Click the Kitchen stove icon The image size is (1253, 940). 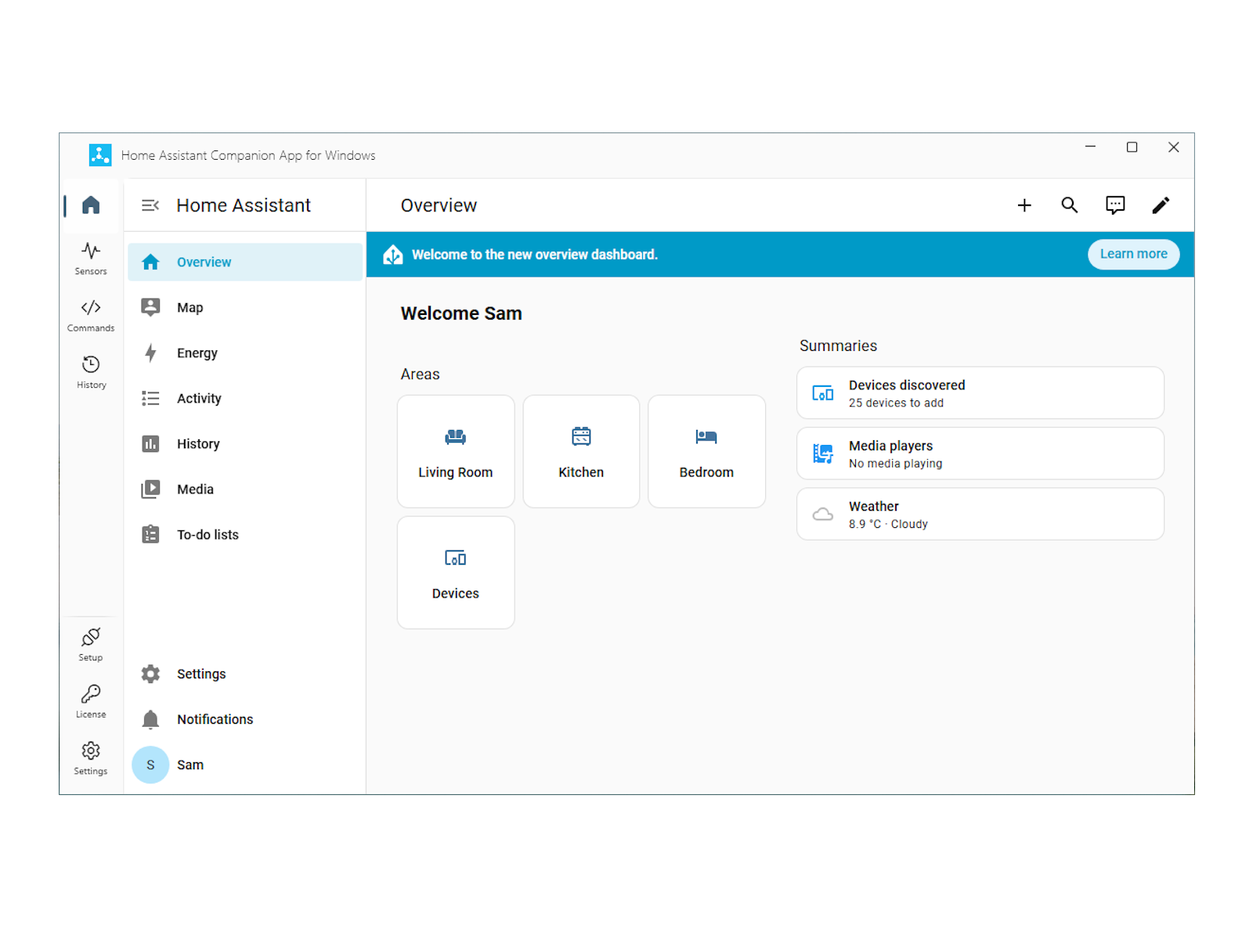581,436
